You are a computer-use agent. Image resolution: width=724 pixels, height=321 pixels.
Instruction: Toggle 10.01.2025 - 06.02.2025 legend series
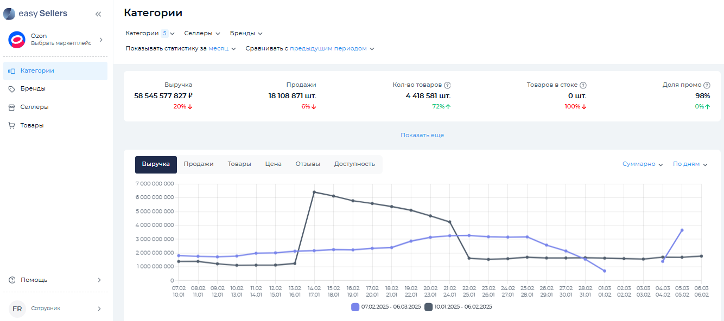458,307
